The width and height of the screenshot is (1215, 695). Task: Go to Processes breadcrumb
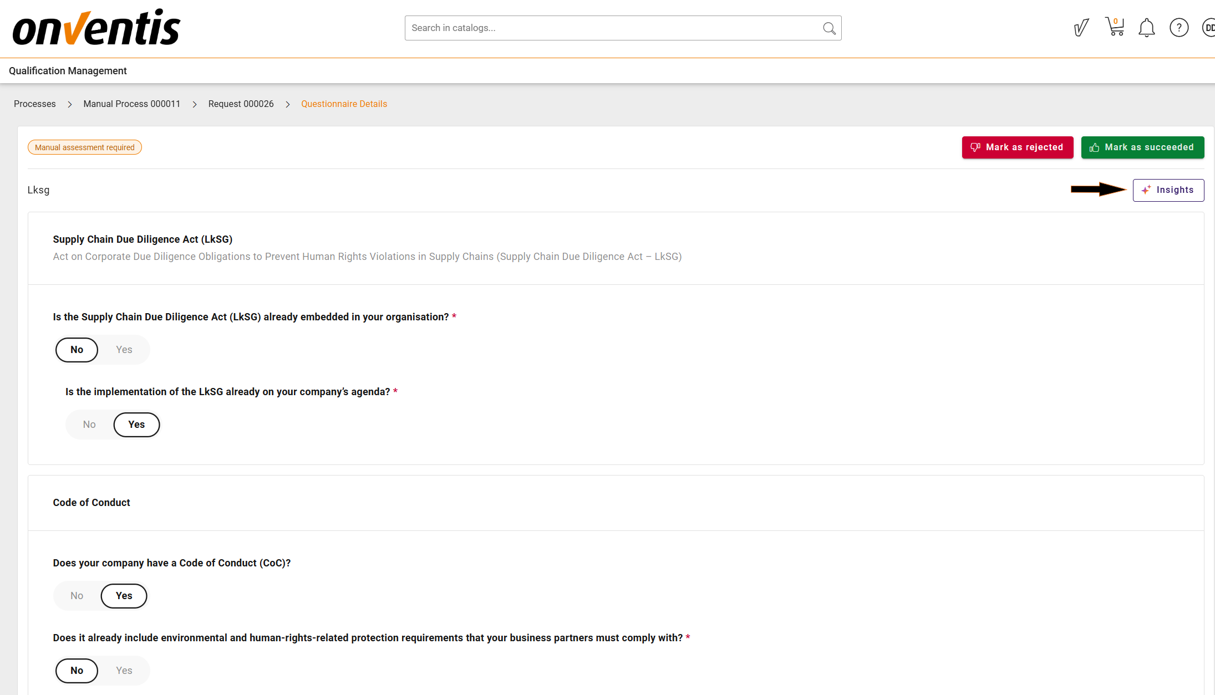pyautogui.click(x=35, y=104)
